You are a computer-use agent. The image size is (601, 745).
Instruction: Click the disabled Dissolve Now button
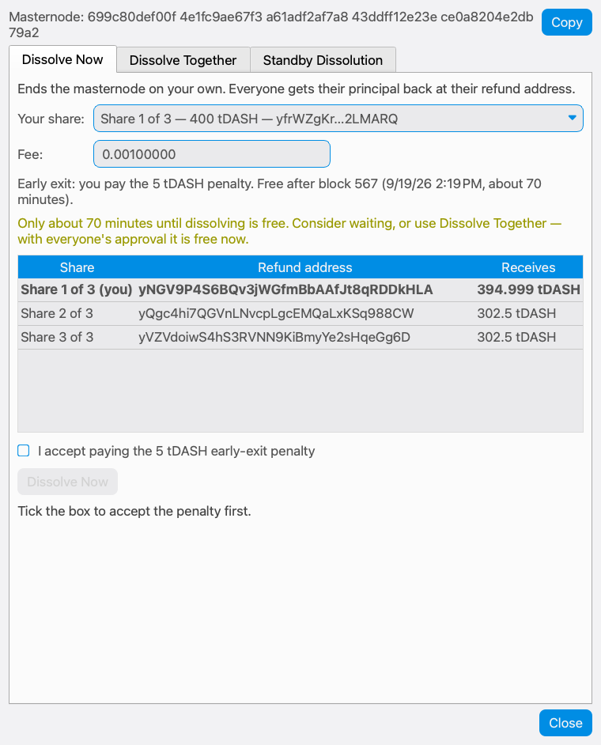point(67,482)
